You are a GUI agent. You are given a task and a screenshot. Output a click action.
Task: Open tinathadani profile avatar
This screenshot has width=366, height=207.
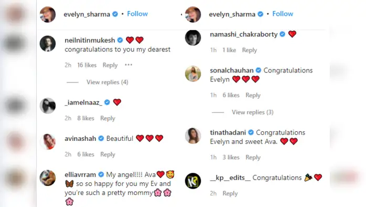pyautogui.click(x=193, y=136)
